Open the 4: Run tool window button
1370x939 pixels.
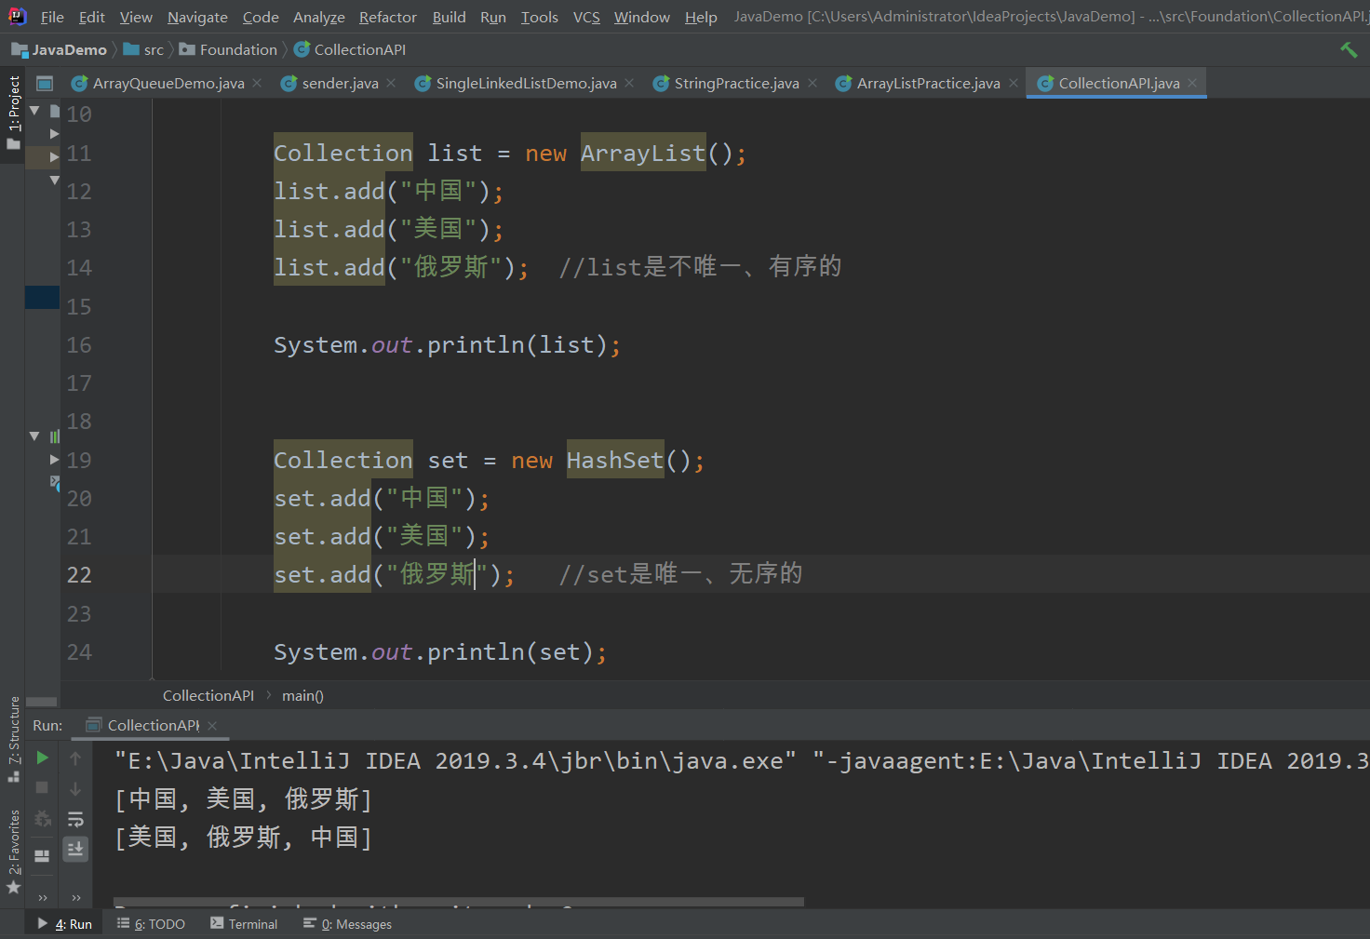click(x=65, y=924)
